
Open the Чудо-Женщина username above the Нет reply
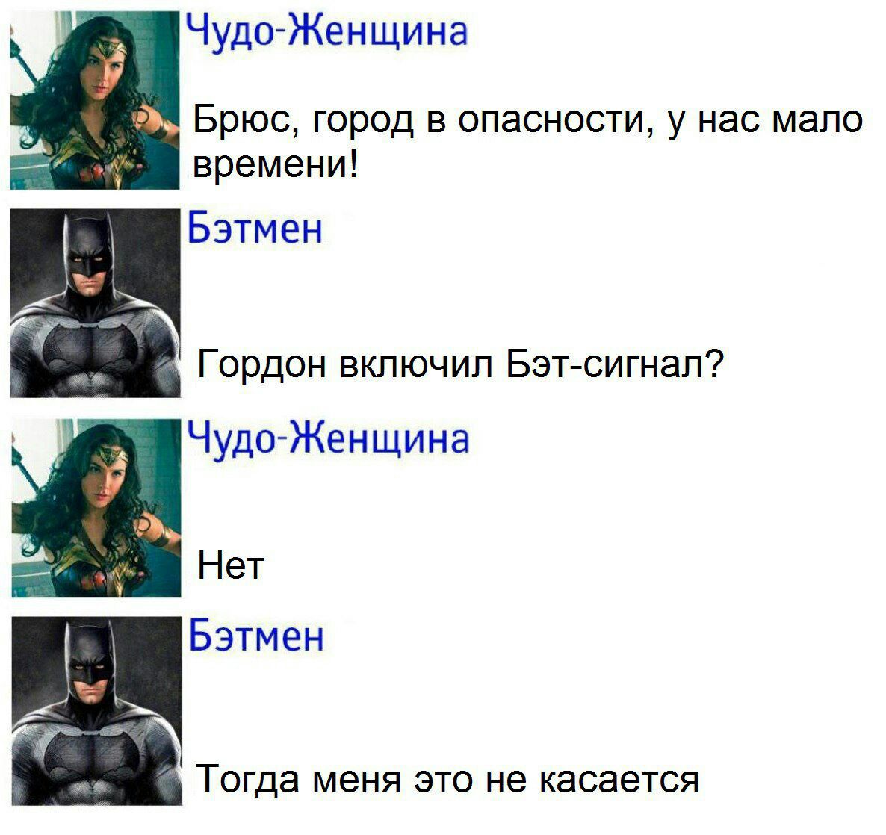[328, 441]
